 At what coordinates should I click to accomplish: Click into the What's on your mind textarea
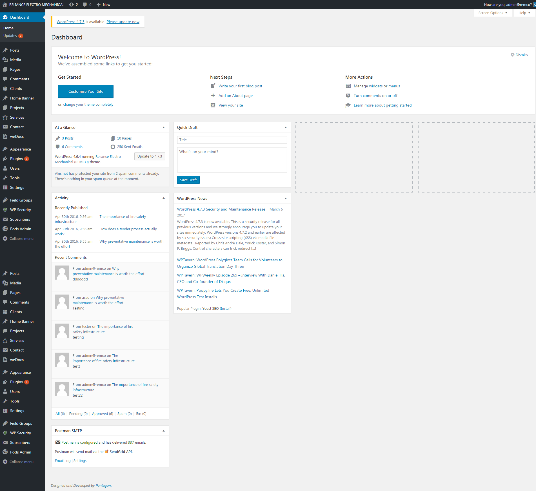point(232,160)
